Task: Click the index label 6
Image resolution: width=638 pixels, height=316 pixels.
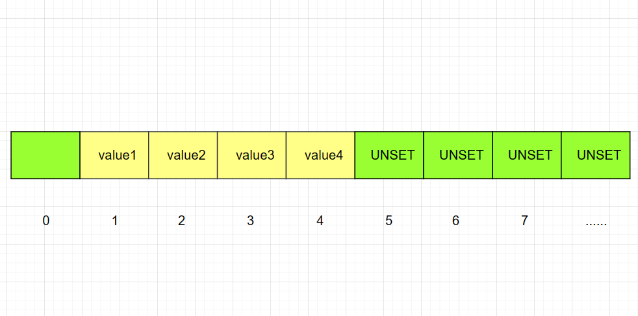Action: 455,221
